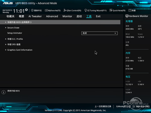Screen dimensions: 151x113
Task: Go to the Monitor tab
Action: 67,16
